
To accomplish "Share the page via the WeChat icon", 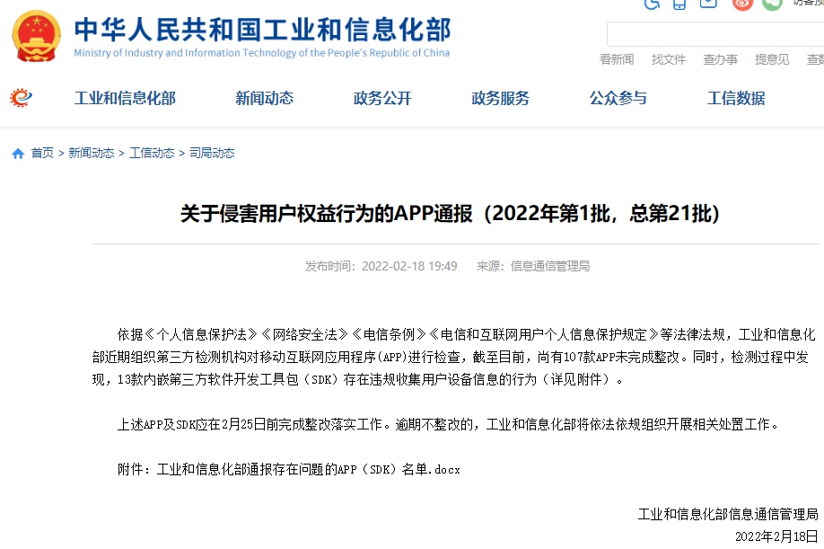I will pyautogui.click(x=773, y=6).
